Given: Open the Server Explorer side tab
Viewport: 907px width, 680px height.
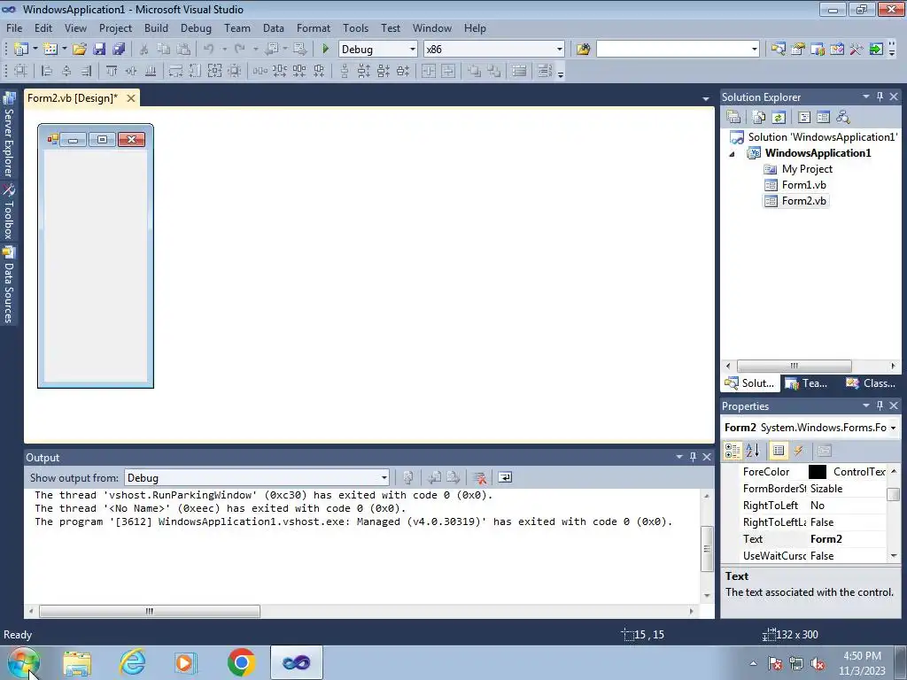Looking at the screenshot, I should click(x=9, y=135).
